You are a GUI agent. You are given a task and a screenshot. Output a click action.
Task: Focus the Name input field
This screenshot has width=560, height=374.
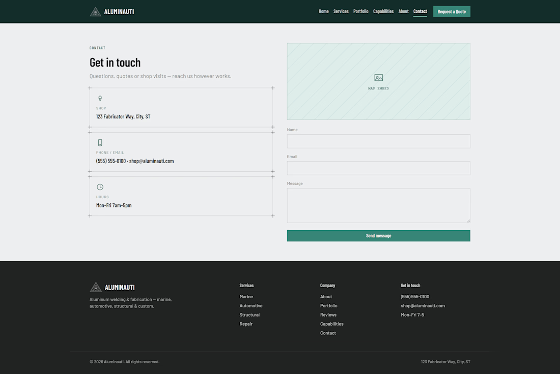click(x=379, y=141)
